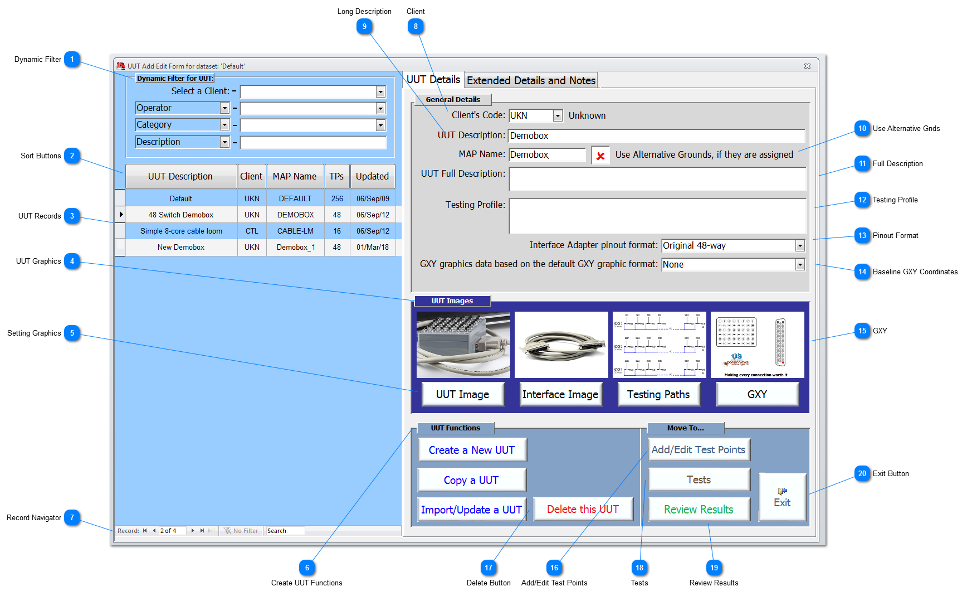This screenshot has width=967, height=596.
Task: Toggle Use Alternative Grounds red X box
Action: point(600,156)
